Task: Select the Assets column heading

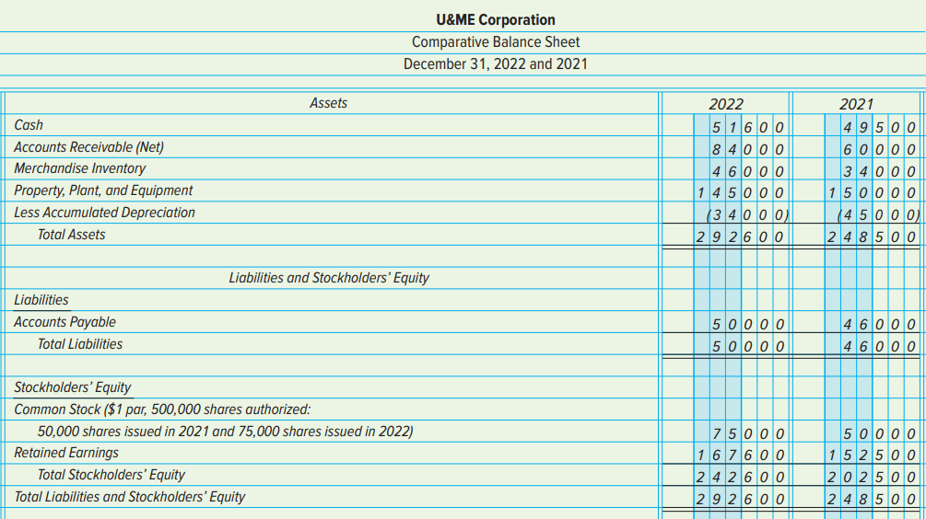Action: tap(328, 103)
